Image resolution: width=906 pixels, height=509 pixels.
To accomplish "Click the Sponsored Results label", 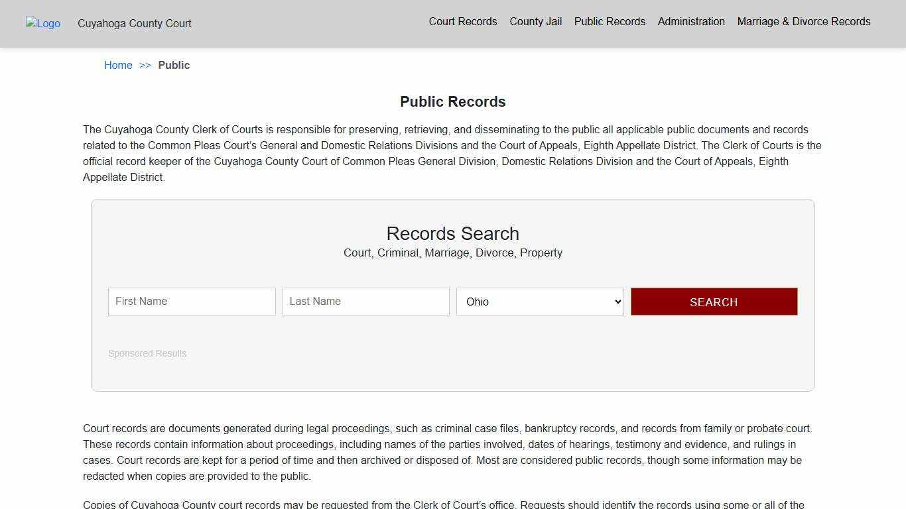I will (147, 353).
